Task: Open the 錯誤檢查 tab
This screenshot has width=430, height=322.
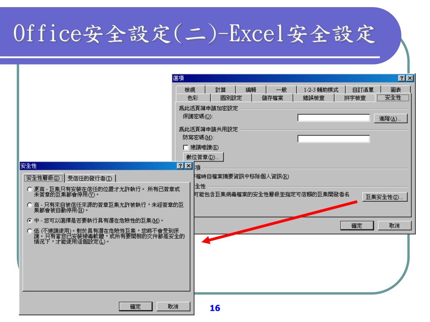Action: click(314, 98)
